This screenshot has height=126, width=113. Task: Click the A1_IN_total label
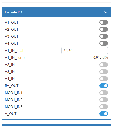(x=14, y=51)
